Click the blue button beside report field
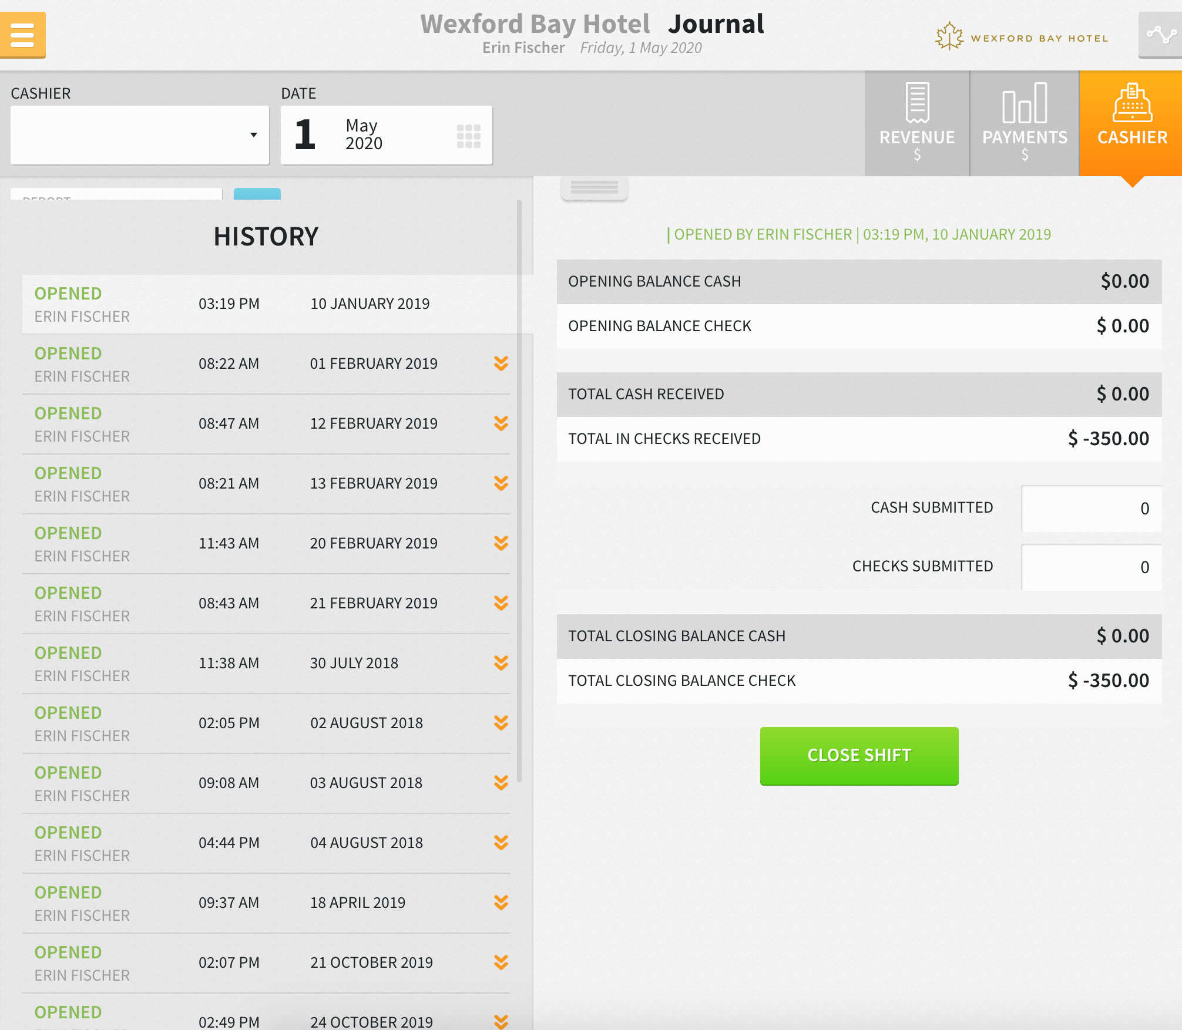Screen dimensions: 1182x1030 (x=257, y=194)
